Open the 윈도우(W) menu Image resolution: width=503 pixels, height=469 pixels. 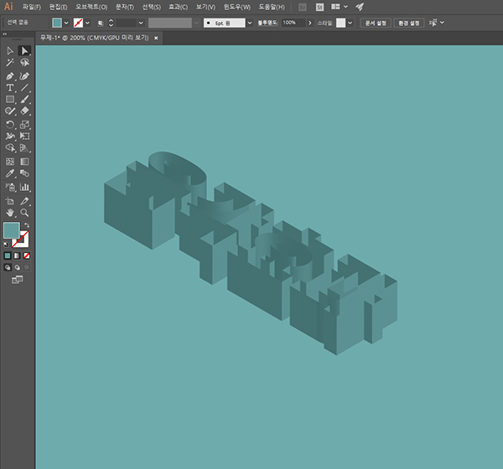click(x=236, y=7)
